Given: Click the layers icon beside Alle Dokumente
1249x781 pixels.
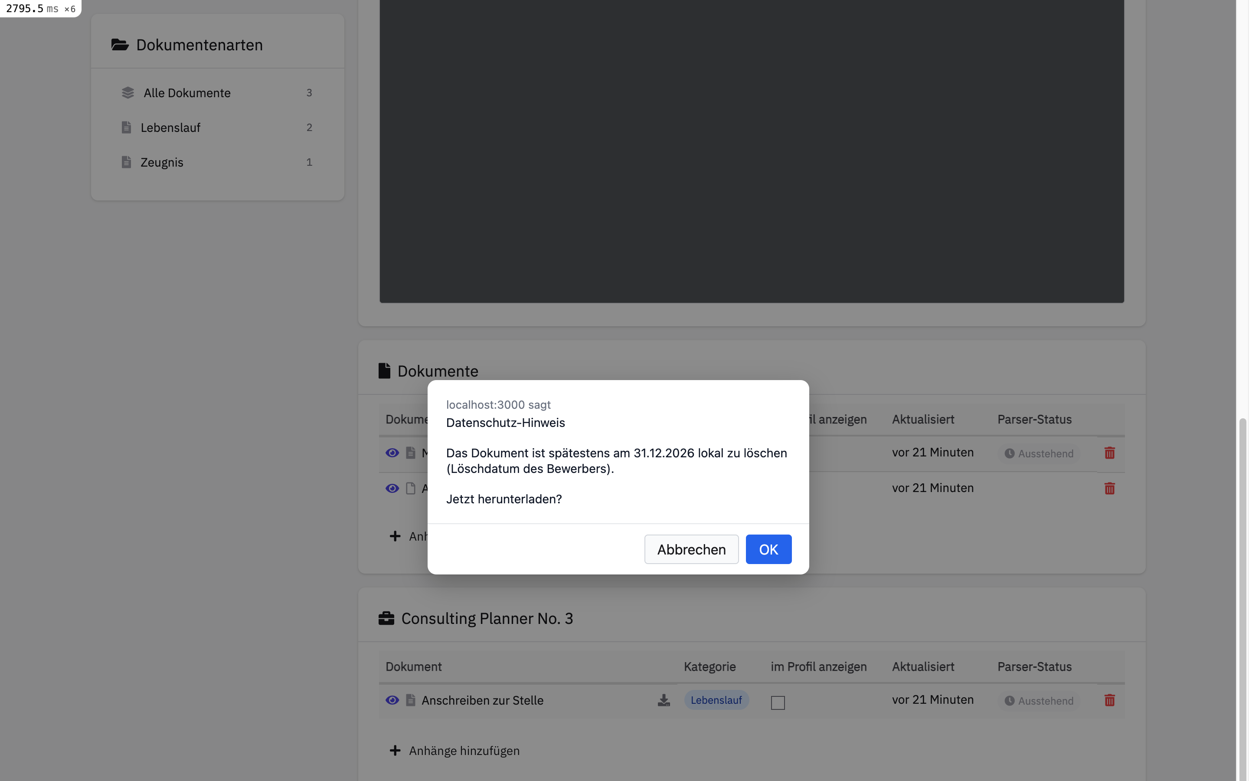Looking at the screenshot, I should pos(128,93).
